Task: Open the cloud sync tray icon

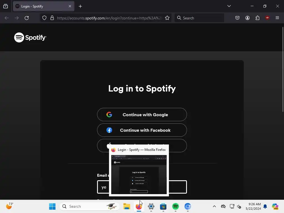Action: pos(223,206)
